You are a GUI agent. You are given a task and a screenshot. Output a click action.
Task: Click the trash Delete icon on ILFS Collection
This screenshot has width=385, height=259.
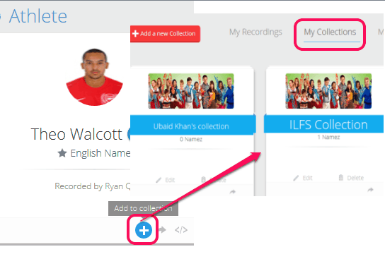pos(341,177)
